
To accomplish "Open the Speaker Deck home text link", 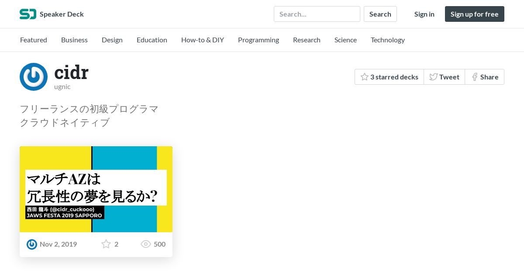I will [62, 14].
